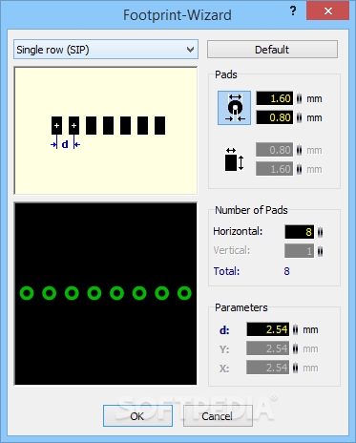Click the disabled rectangular pad height 1.60 field

coord(275,169)
